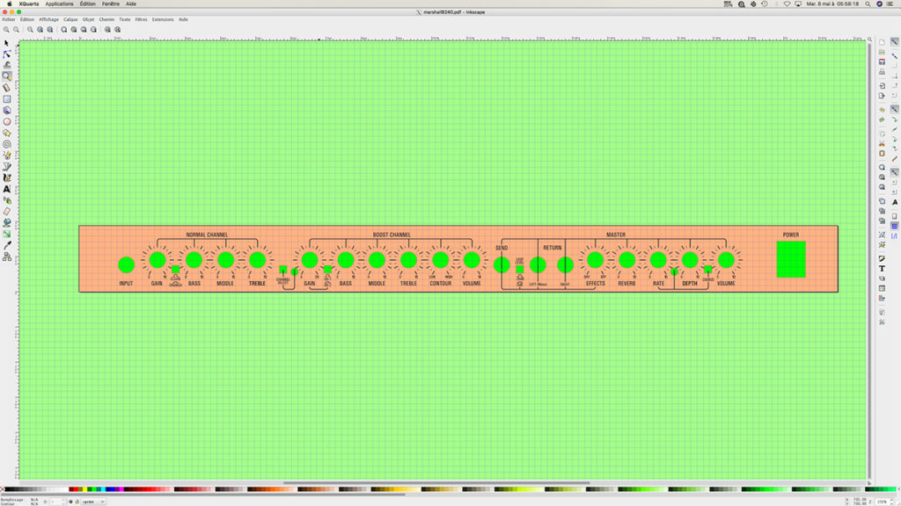Image resolution: width=901 pixels, height=506 pixels.
Task: Open the Filtres menu
Action: pyautogui.click(x=141, y=19)
